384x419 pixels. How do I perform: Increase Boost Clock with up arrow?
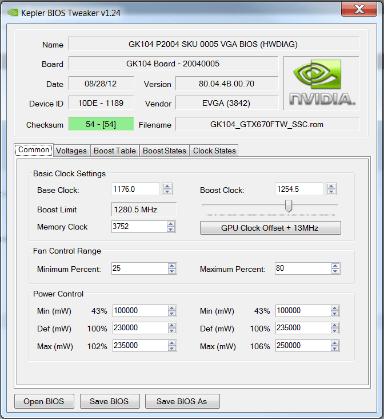click(331, 187)
